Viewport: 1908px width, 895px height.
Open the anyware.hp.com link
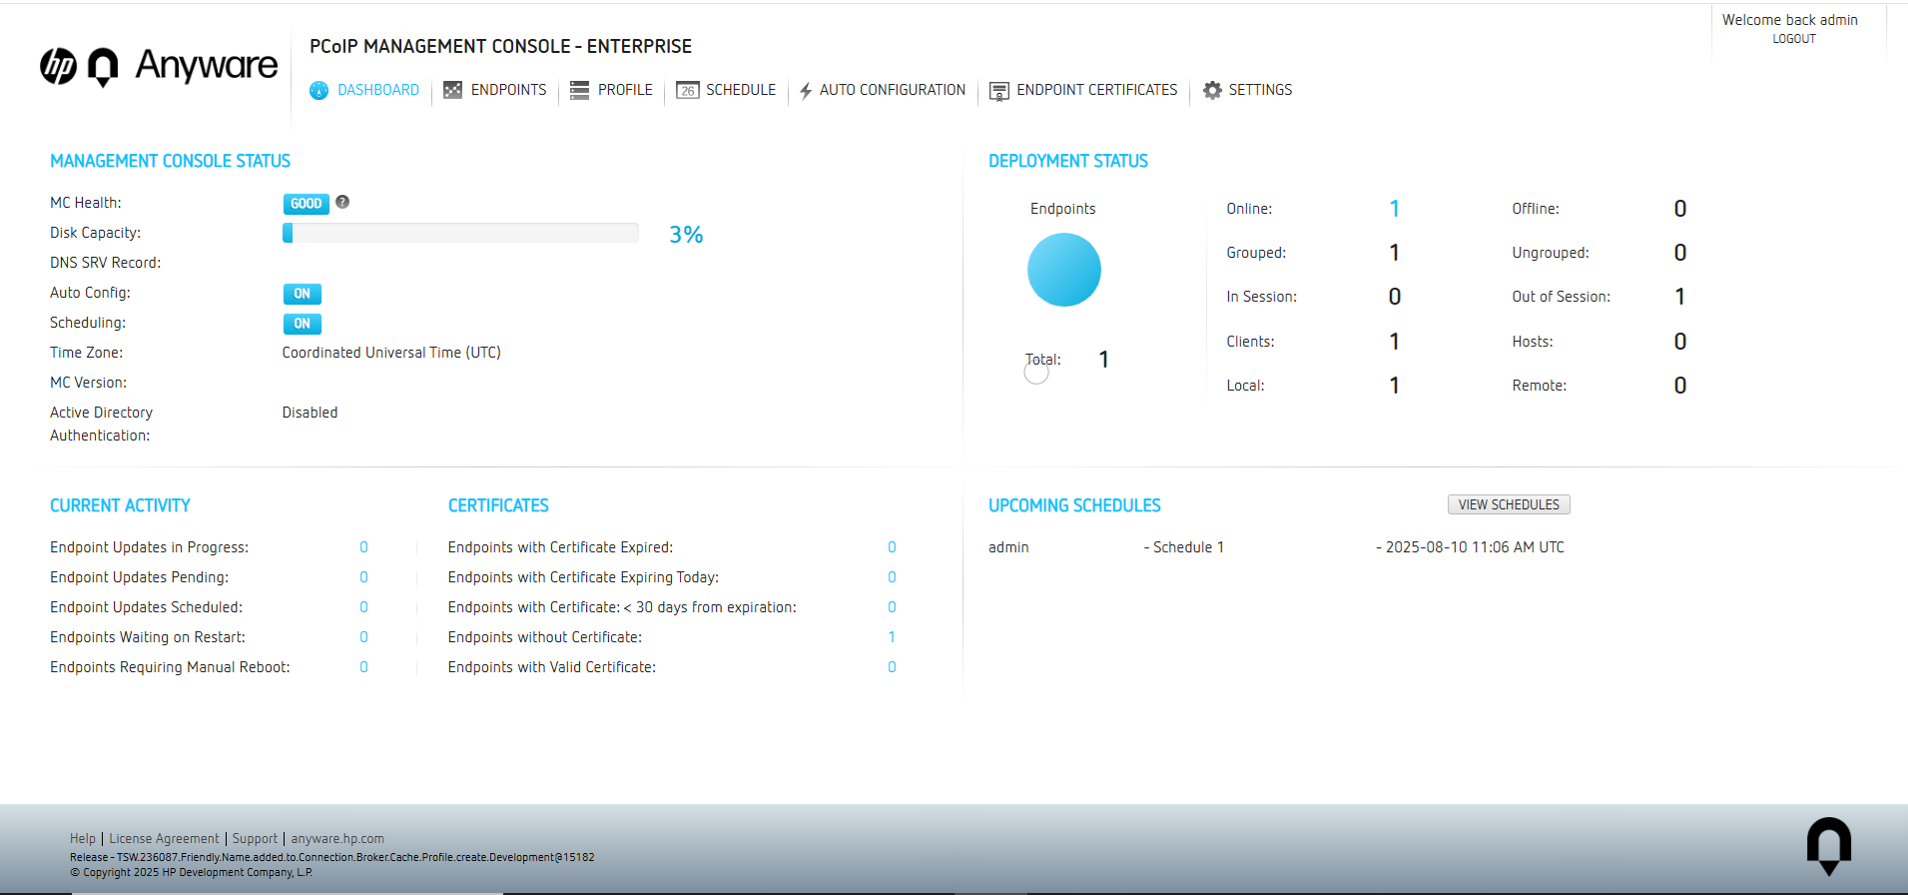(x=337, y=839)
